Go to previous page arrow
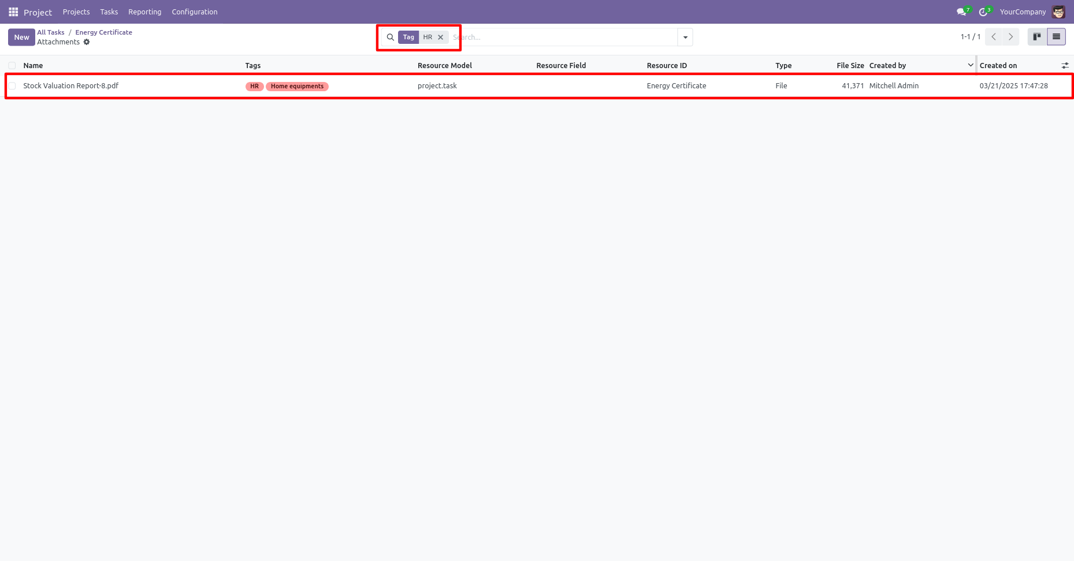 tap(994, 37)
